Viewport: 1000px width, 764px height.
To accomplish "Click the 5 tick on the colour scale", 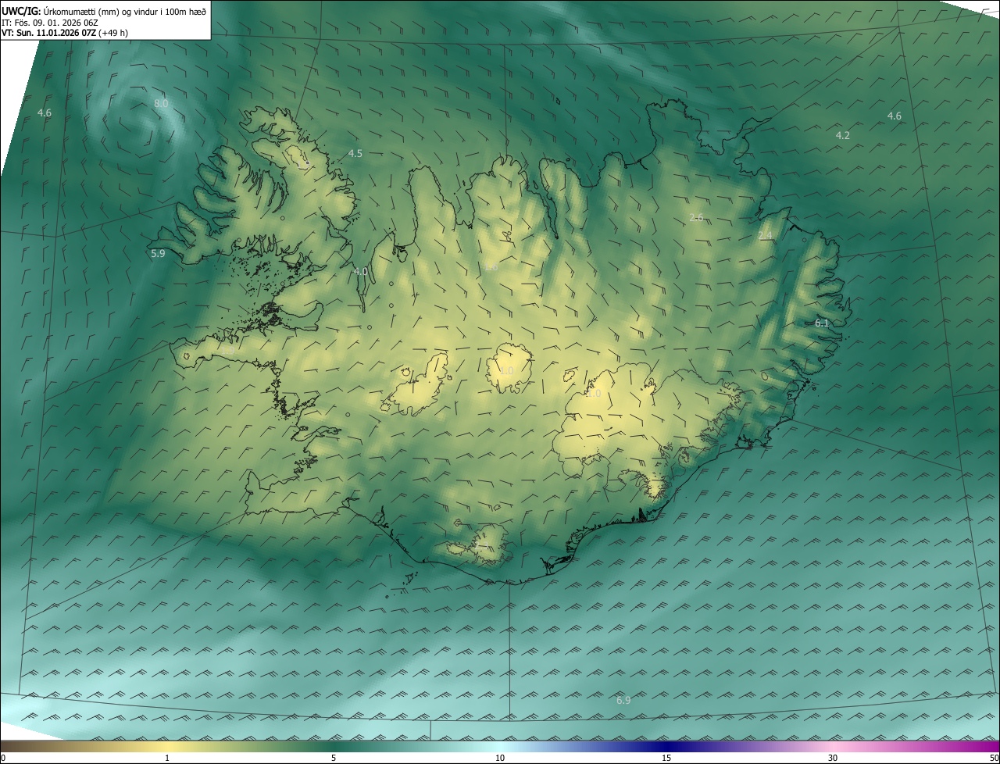I will tap(334, 758).
